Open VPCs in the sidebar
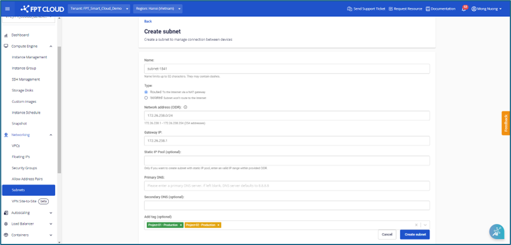 (16, 146)
